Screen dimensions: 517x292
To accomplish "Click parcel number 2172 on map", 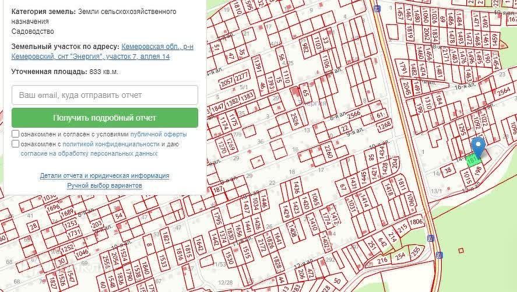I will click(x=262, y=245).
